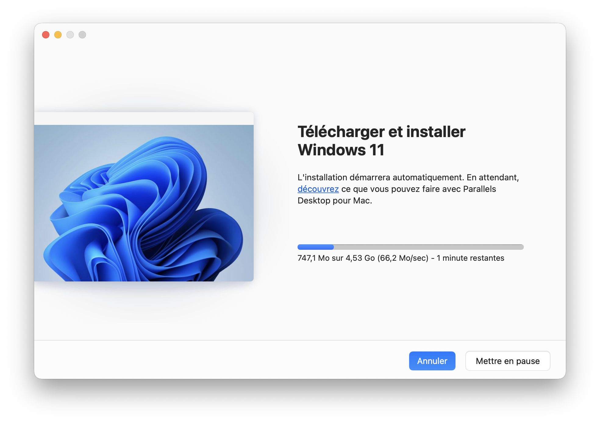The image size is (600, 424).
Task: Click the fourth gray title bar button
Action: coord(82,35)
